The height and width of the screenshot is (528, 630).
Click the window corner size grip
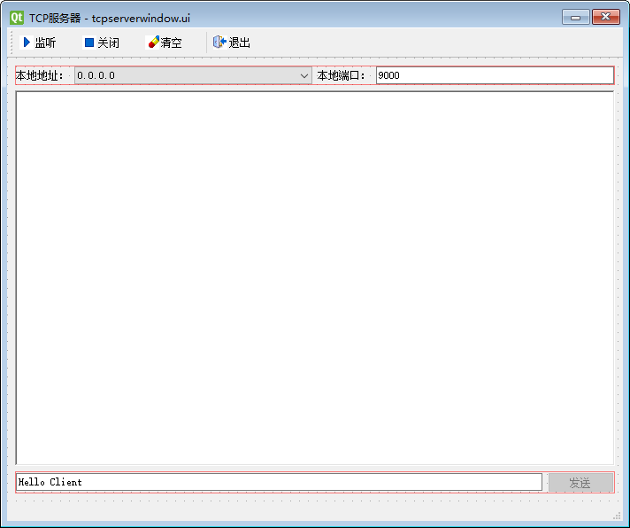(617, 516)
